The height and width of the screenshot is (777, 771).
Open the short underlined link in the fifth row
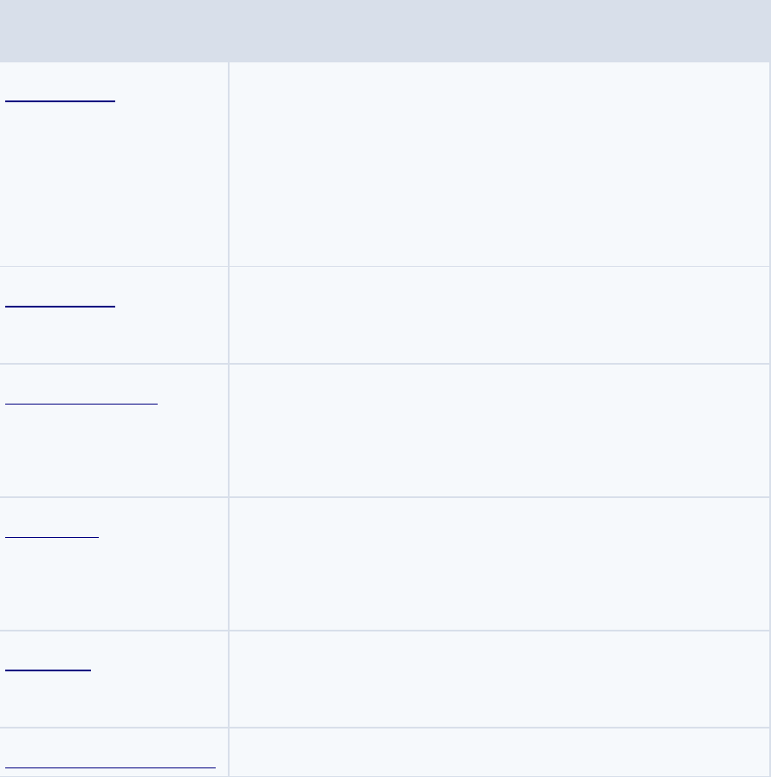[48, 666]
